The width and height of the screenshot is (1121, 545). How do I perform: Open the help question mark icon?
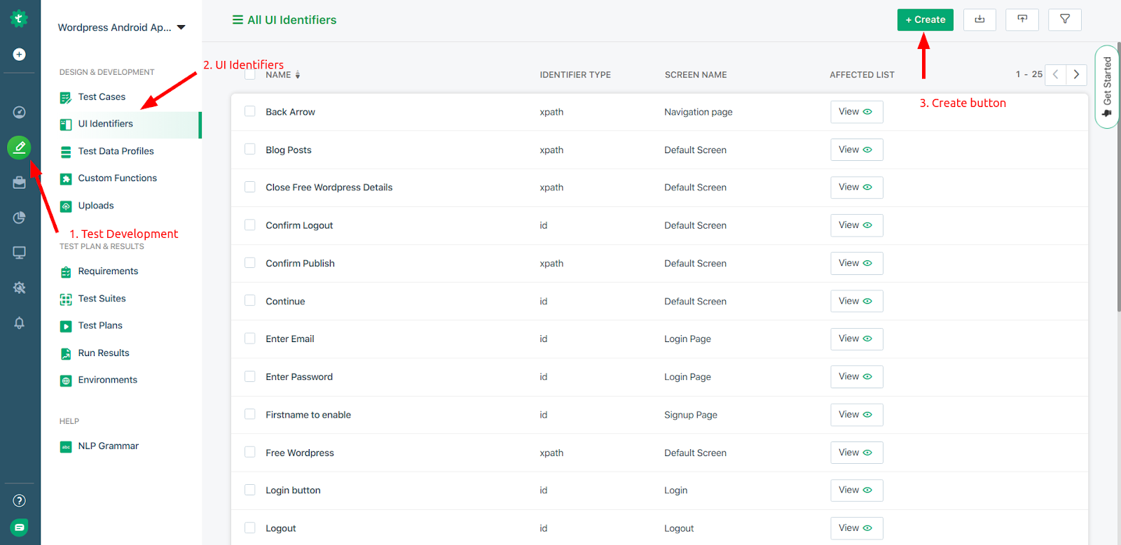[20, 500]
